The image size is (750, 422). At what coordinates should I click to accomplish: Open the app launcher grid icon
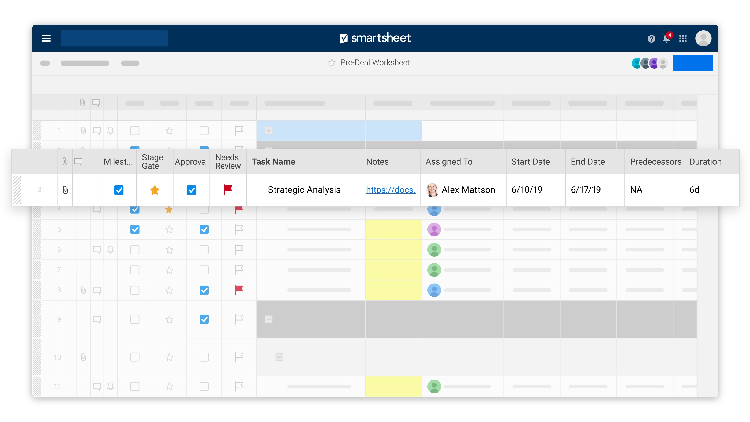pos(682,39)
